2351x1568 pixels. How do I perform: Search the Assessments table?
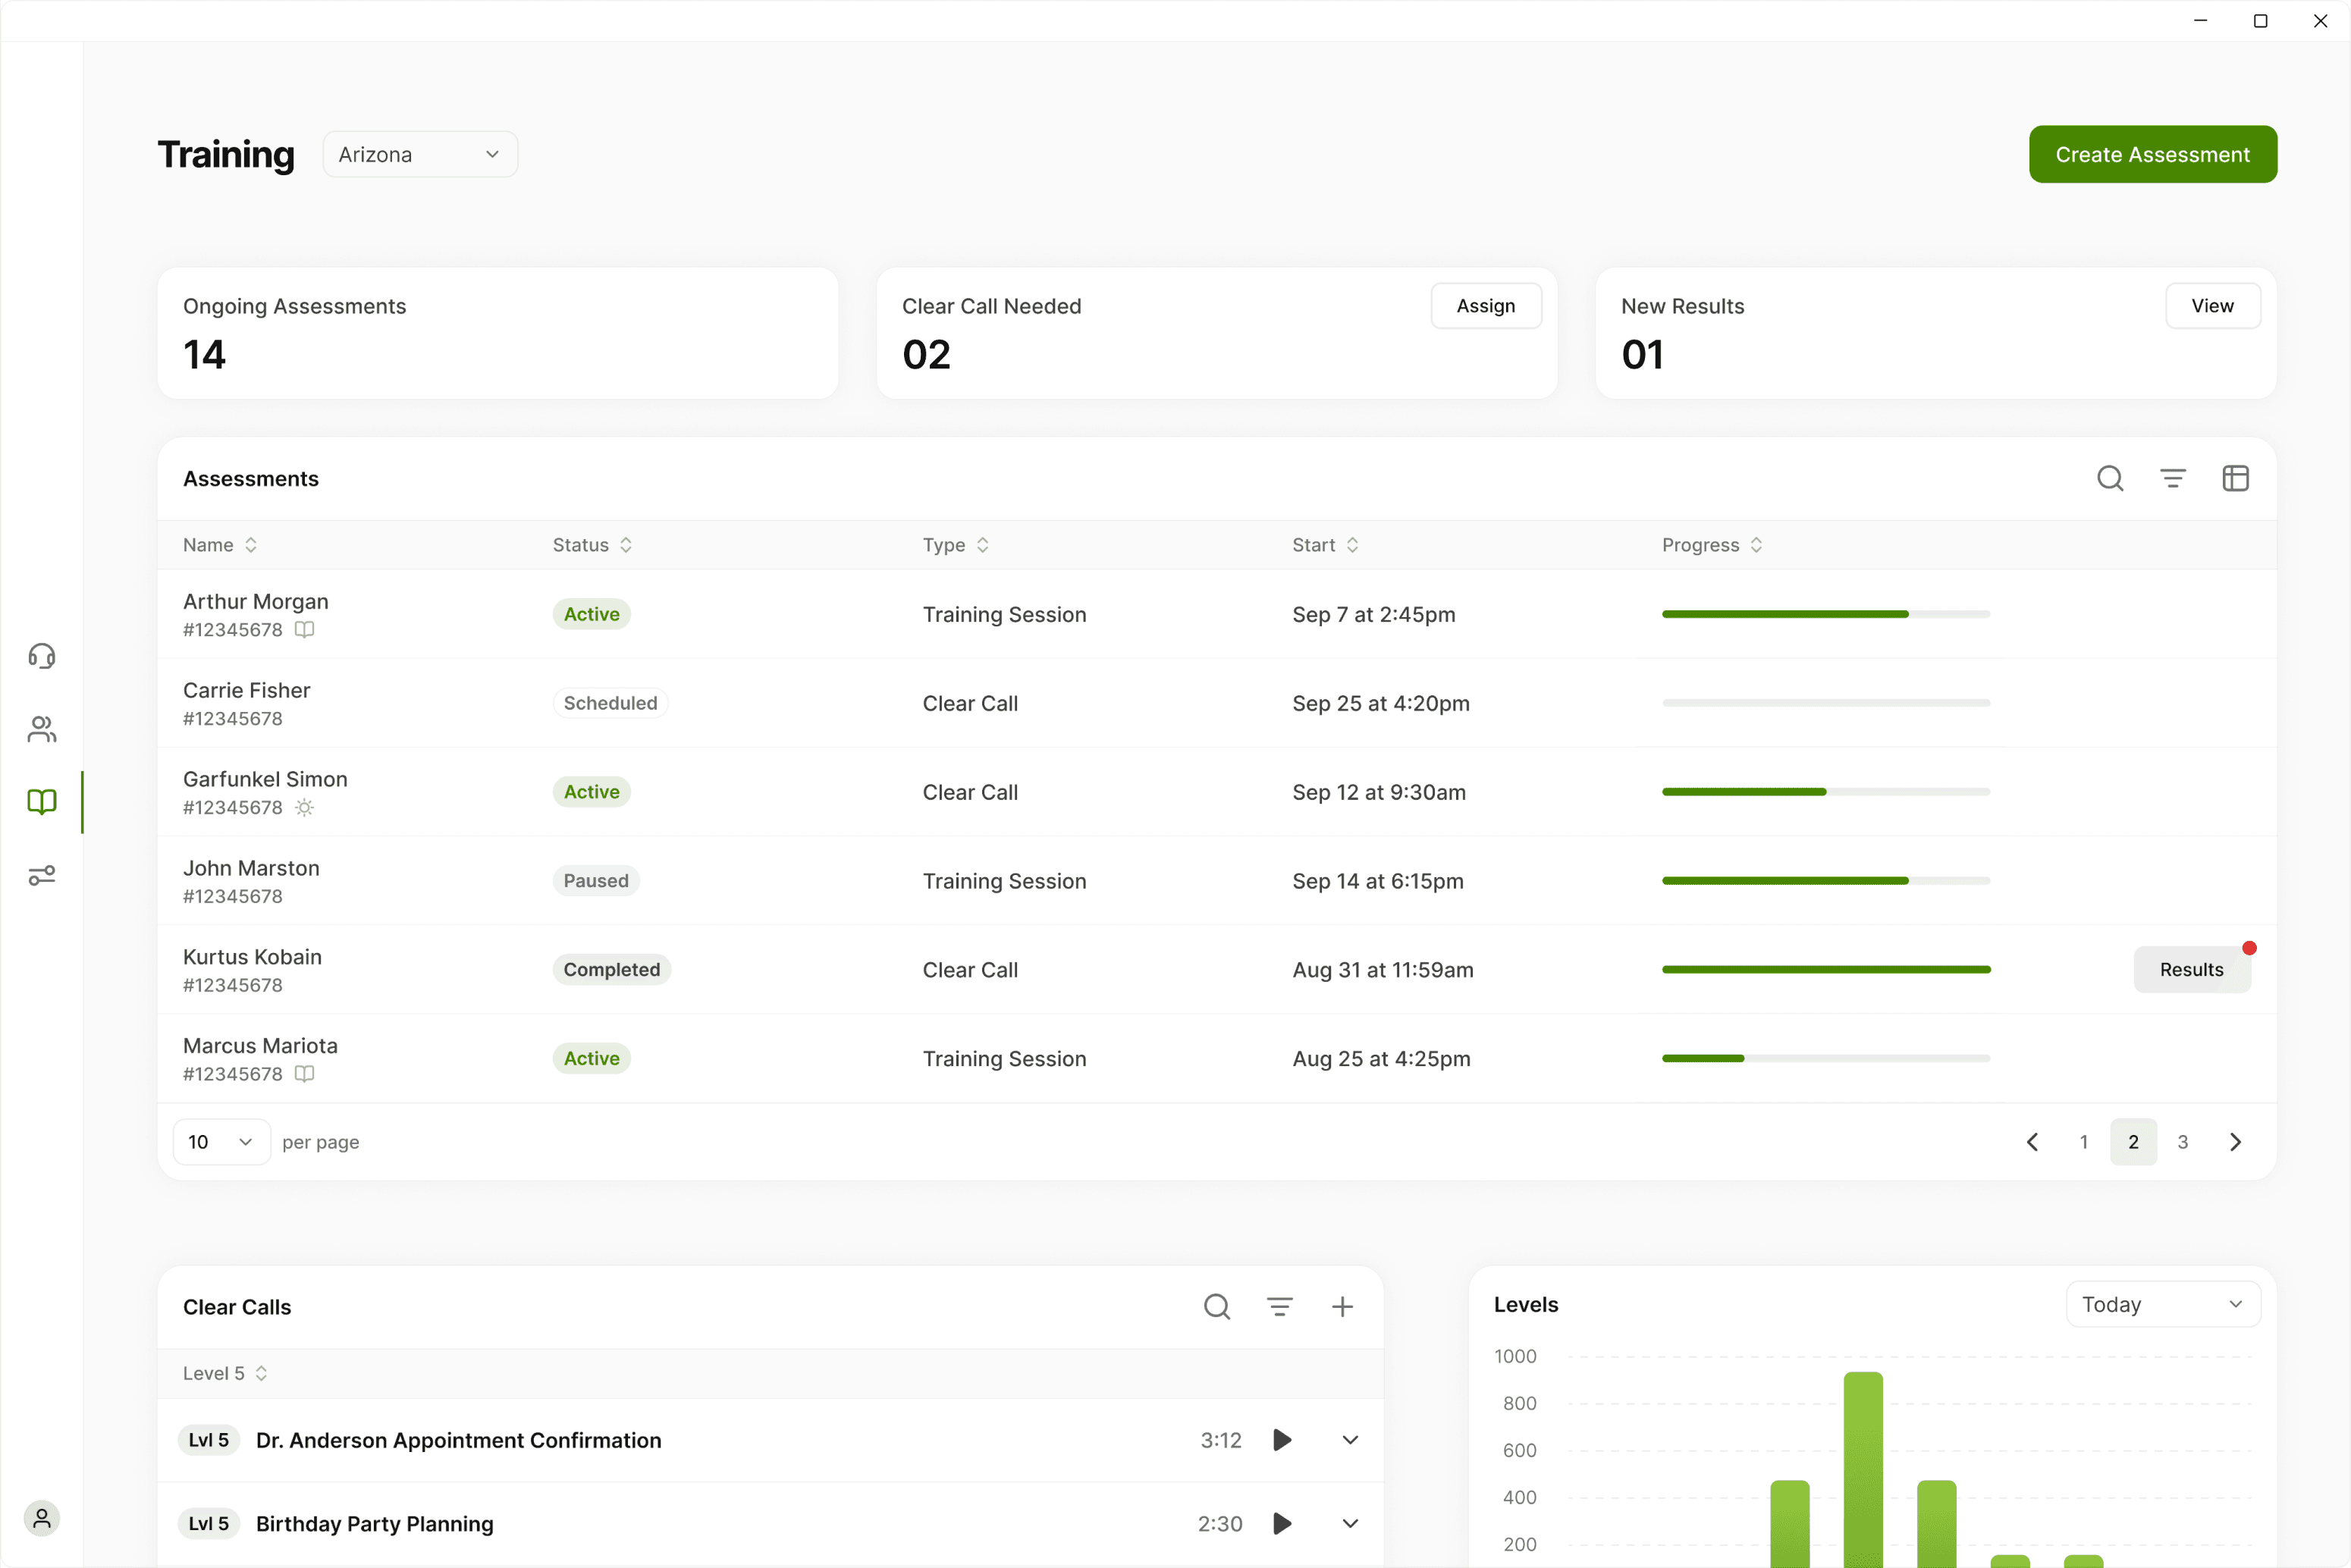(x=2110, y=479)
